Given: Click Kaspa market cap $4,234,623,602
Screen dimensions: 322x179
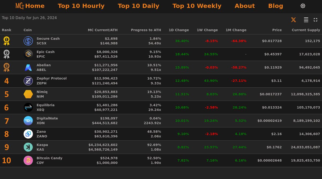Looking at the screenshot, I should pos(103,145).
